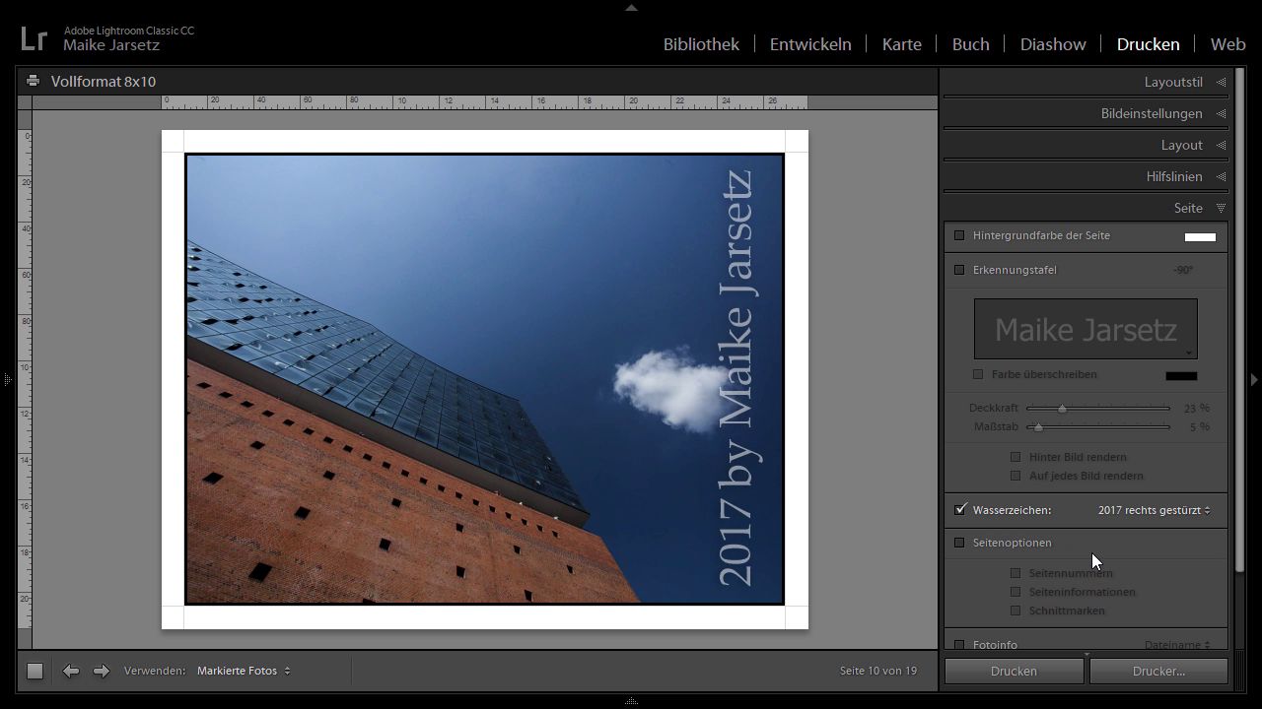
Task: Click the Maike Jarsetz name in the header
Action: click(111, 45)
